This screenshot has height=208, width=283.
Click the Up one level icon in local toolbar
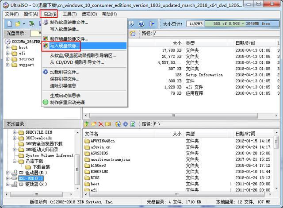point(87,124)
